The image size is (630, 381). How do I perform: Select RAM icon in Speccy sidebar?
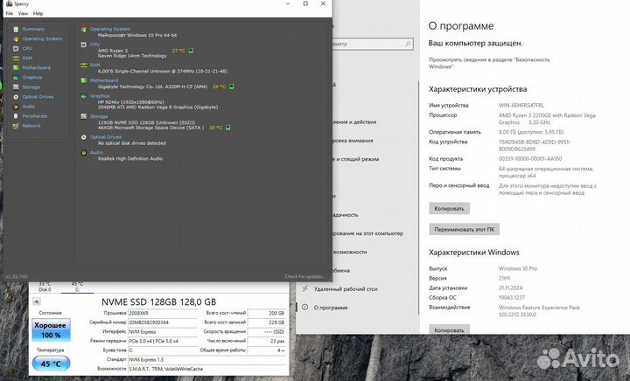click(x=16, y=59)
